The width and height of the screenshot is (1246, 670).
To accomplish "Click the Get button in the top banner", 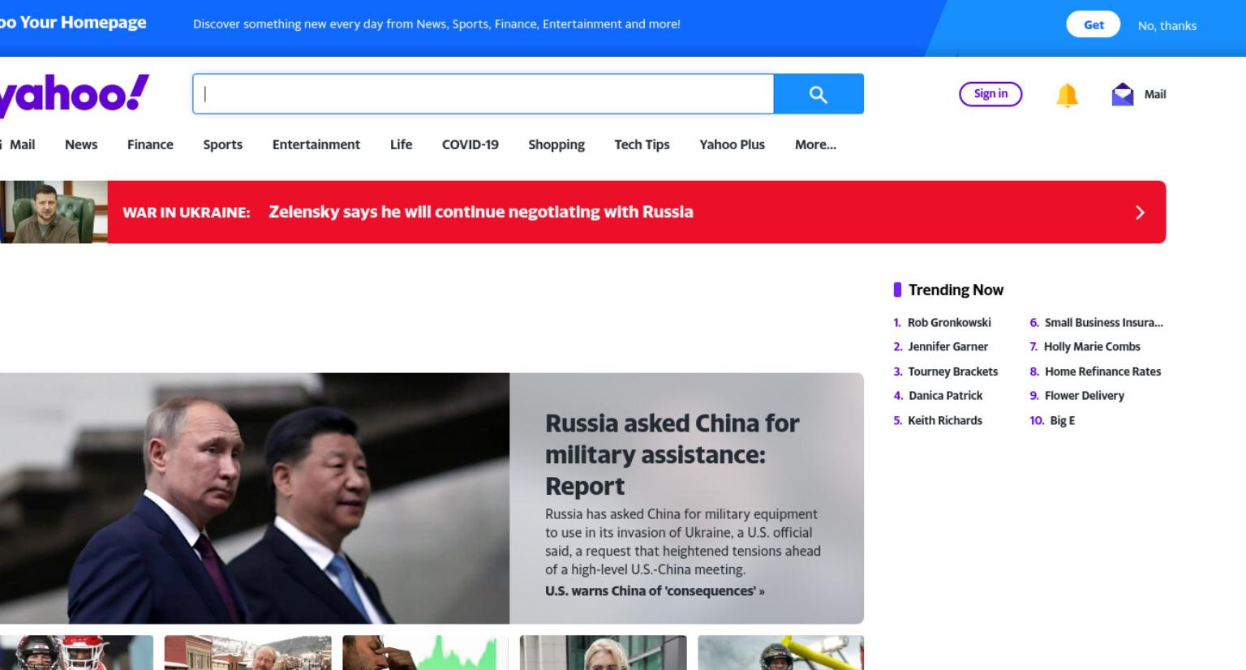I will (x=1093, y=24).
